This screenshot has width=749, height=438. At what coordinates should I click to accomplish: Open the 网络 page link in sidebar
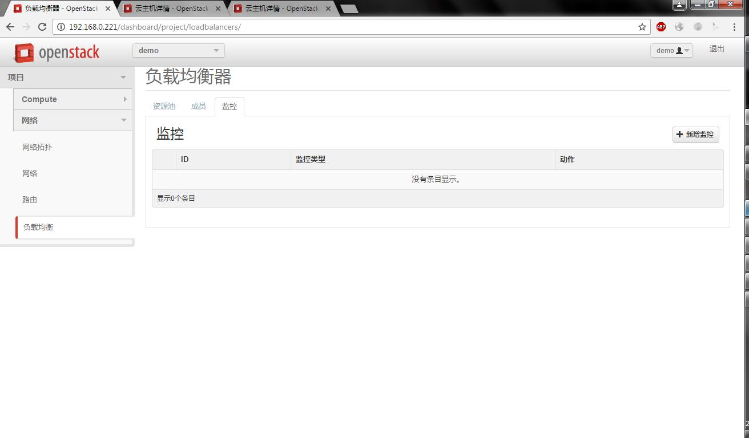[x=30, y=173]
